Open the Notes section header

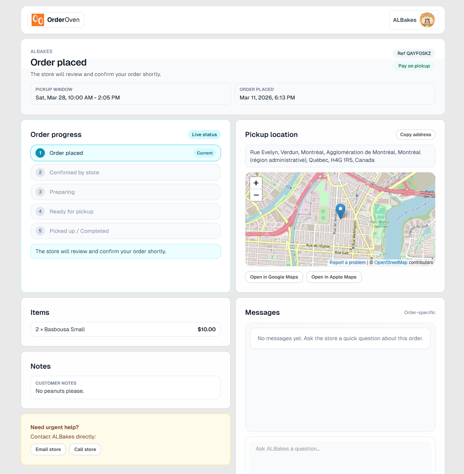pyautogui.click(x=41, y=366)
